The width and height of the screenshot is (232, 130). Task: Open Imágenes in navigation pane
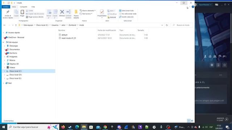click(x=13, y=57)
